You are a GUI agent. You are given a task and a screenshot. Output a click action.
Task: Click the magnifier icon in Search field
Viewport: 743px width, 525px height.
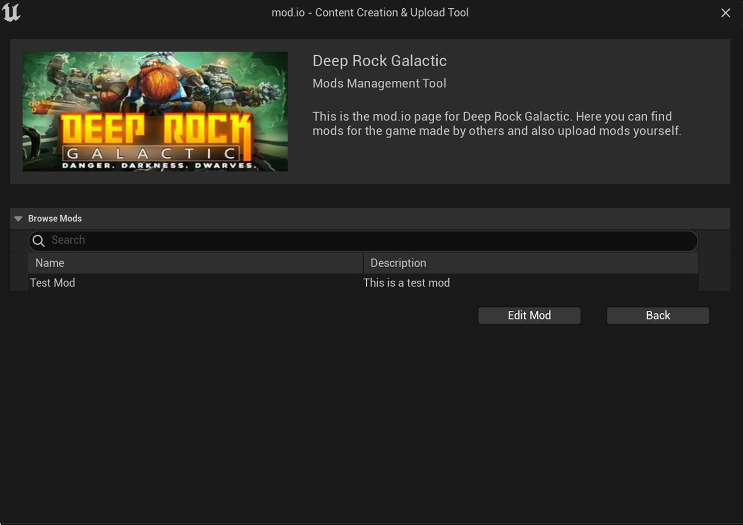click(39, 240)
